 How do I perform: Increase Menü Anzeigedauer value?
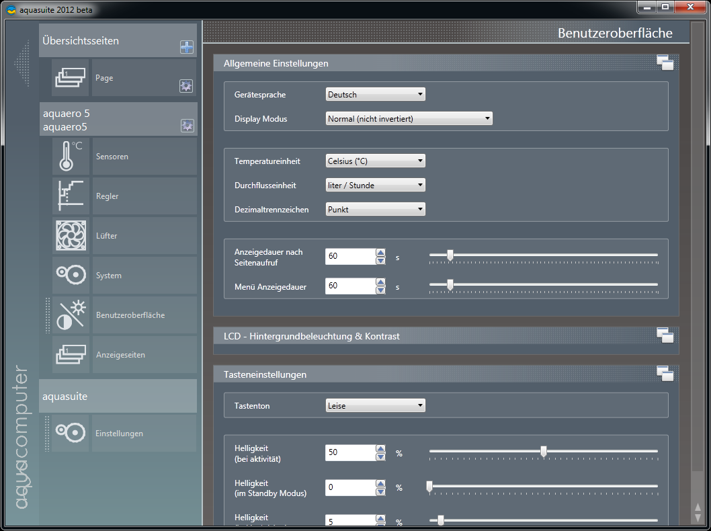pos(380,282)
